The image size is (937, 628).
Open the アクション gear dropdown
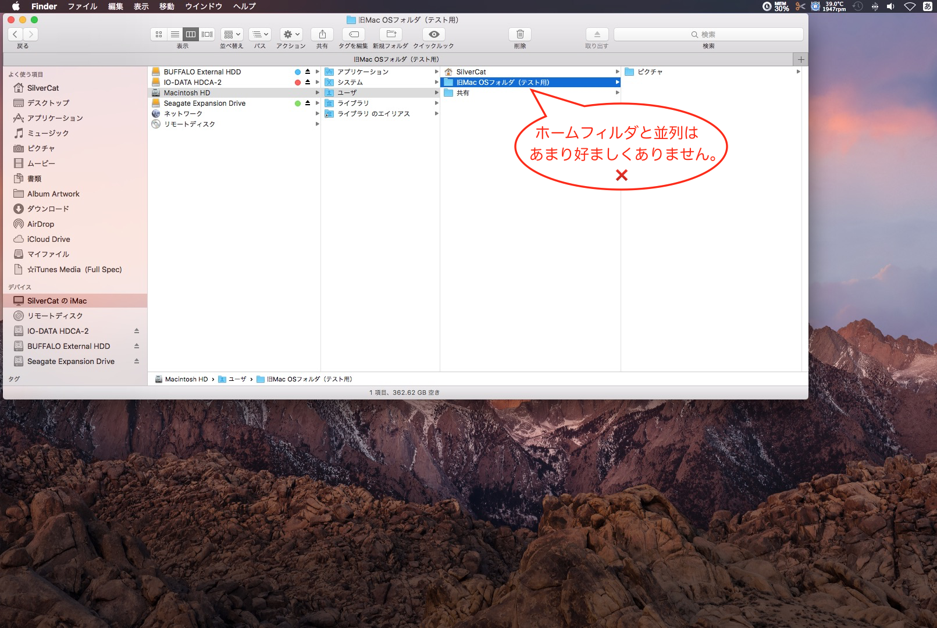pyautogui.click(x=291, y=34)
